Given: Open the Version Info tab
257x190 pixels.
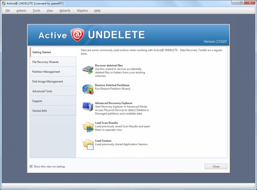Looking at the screenshot, I should (x=53, y=111).
